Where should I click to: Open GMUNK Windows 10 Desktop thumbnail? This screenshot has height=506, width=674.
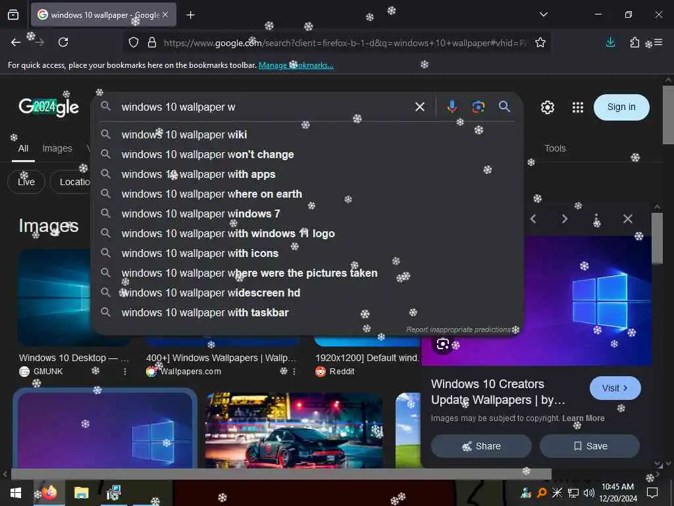[54, 298]
